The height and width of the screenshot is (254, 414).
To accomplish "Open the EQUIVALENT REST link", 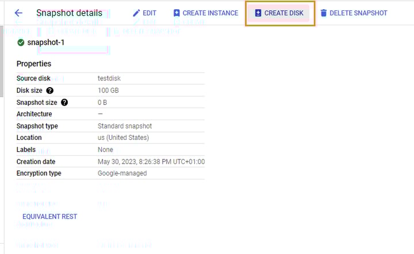I will click(x=49, y=217).
